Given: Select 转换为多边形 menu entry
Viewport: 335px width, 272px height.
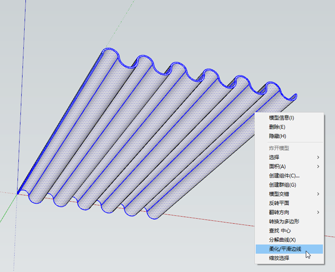Looking at the screenshot, I should (x=289, y=221).
